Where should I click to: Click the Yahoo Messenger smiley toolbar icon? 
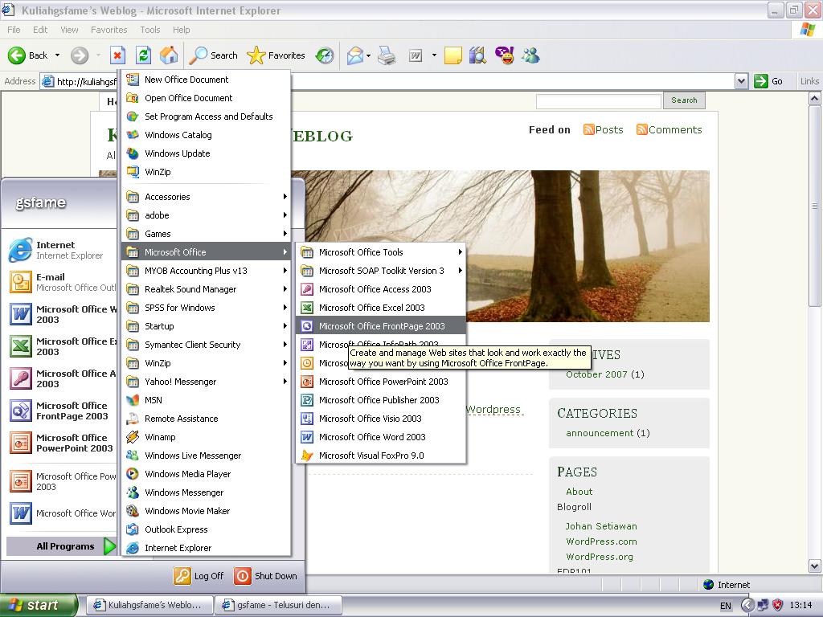pyautogui.click(x=505, y=55)
